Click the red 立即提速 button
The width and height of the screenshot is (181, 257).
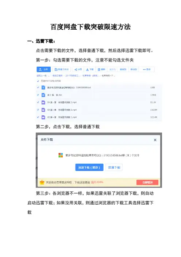[147, 182]
